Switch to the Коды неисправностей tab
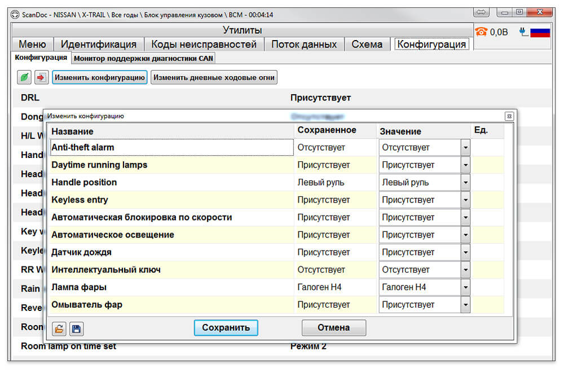The width and height of the screenshot is (564, 373). (204, 44)
